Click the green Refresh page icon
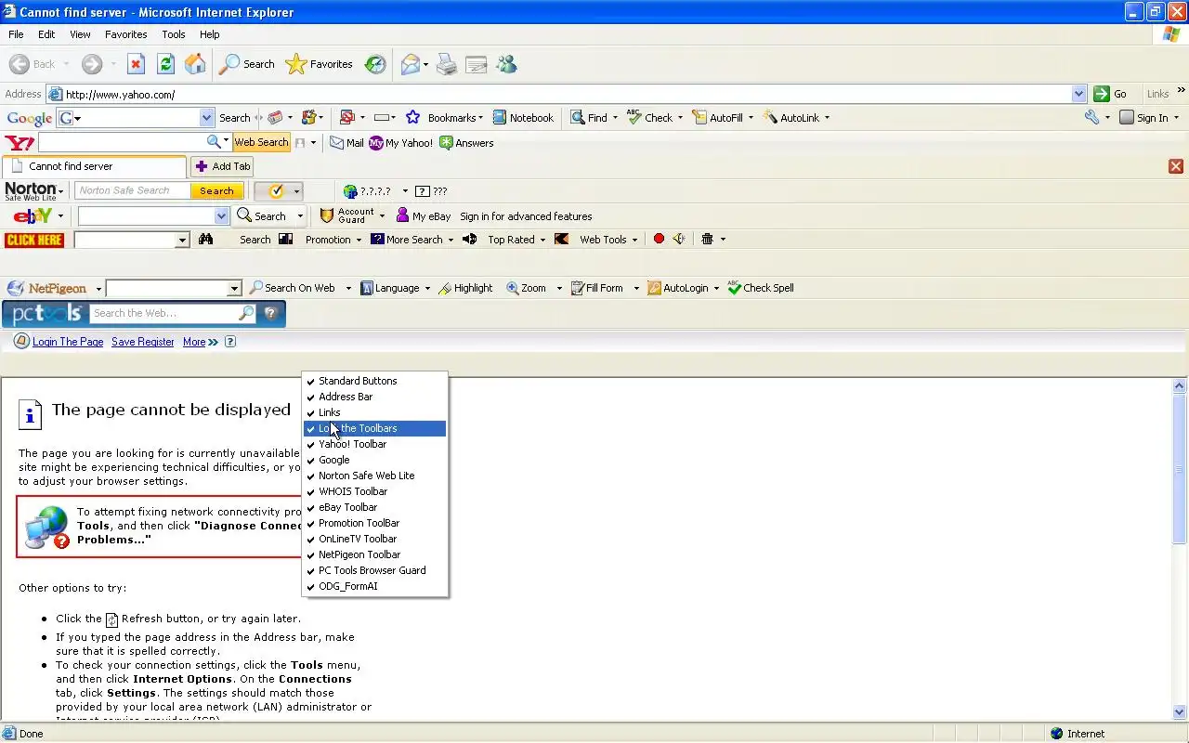 click(x=165, y=64)
